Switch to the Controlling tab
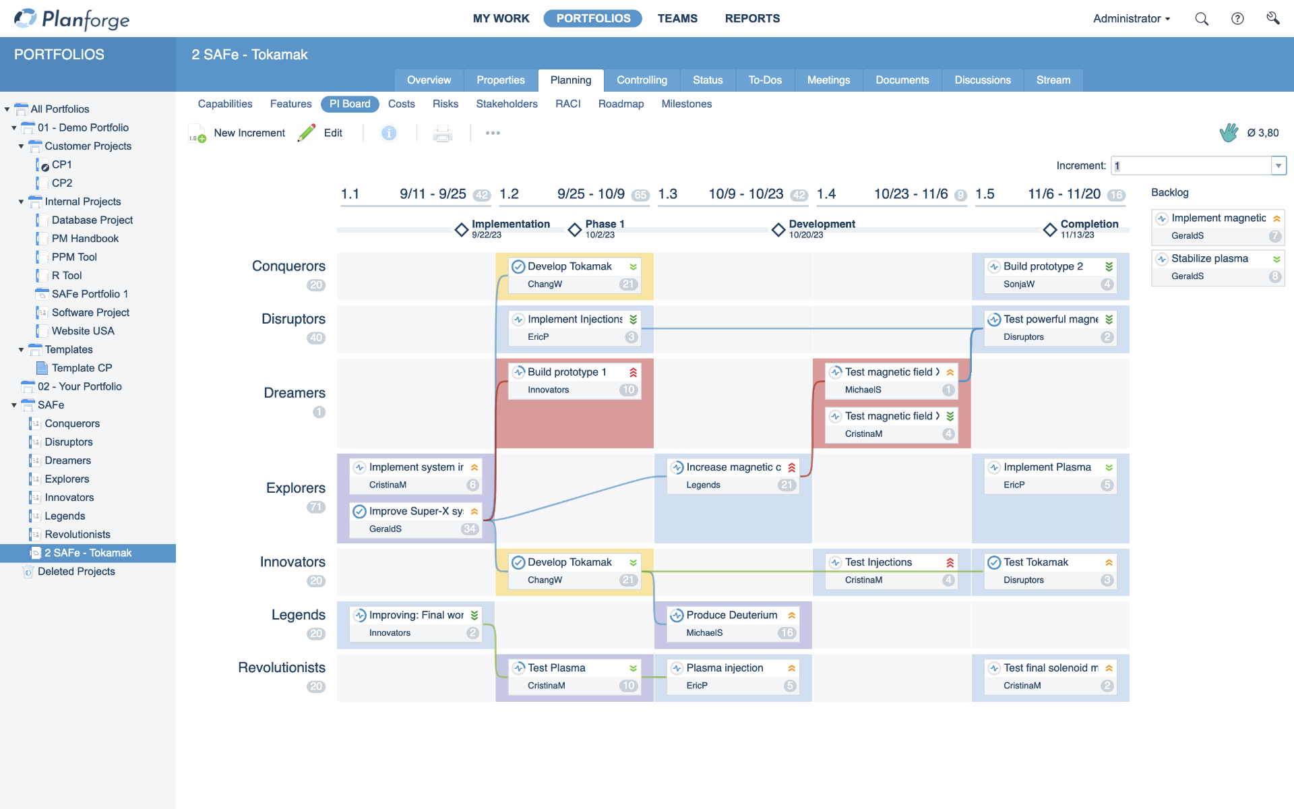The width and height of the screenshot is (1294, 809). (x=642, y=80)
